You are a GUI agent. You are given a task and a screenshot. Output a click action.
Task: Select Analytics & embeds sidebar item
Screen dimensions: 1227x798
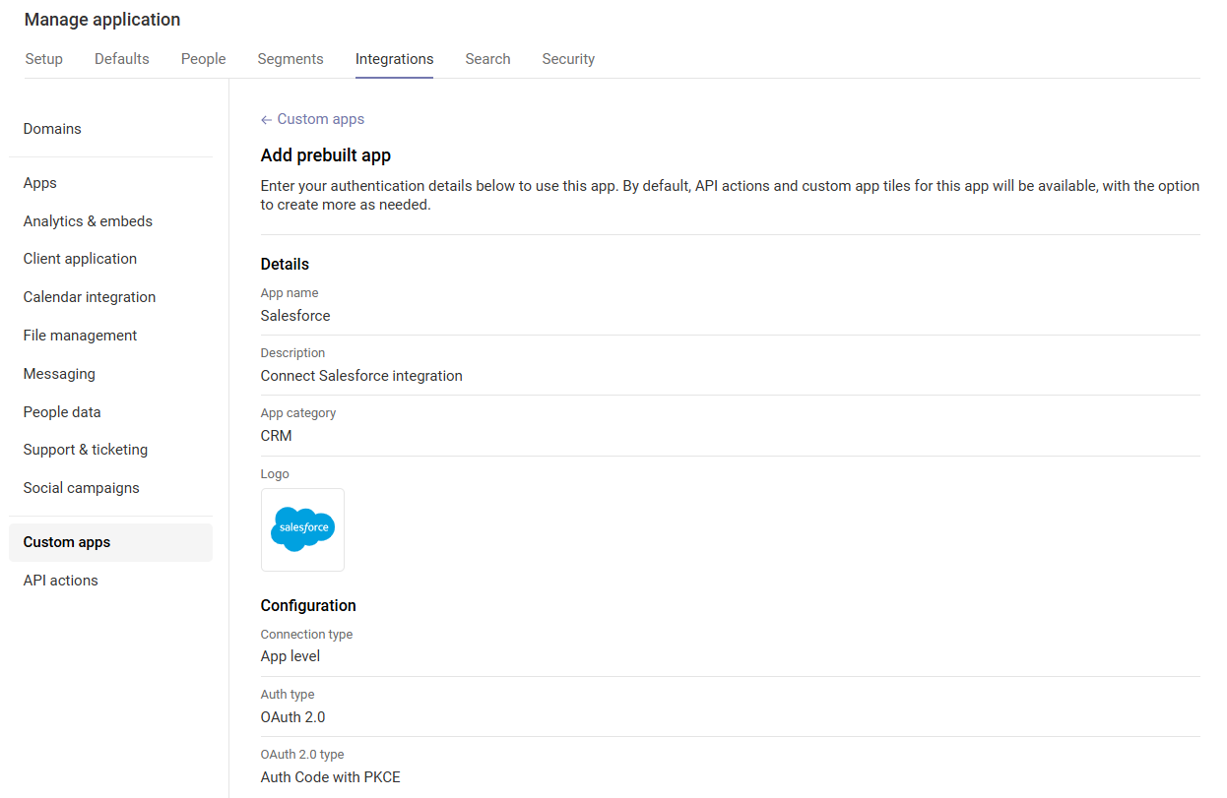[x=88, y=221]
